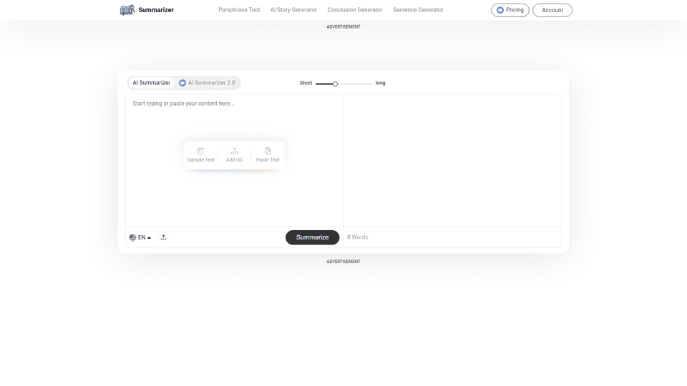687x386 pixels.
Task: Click the Summarize button
Action: (x=313, y=237)
